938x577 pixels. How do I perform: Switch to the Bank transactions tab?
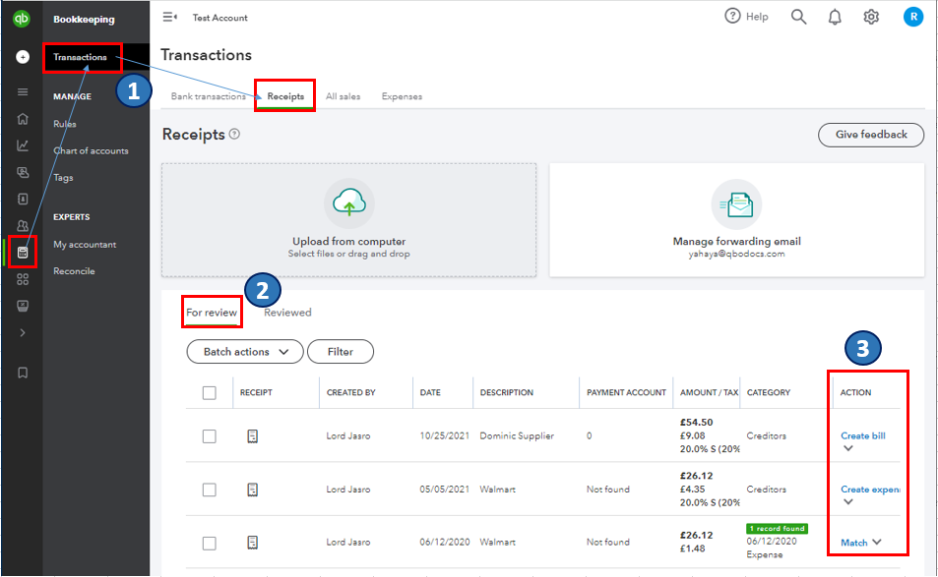pyautogui.click(x=208, y=96)
